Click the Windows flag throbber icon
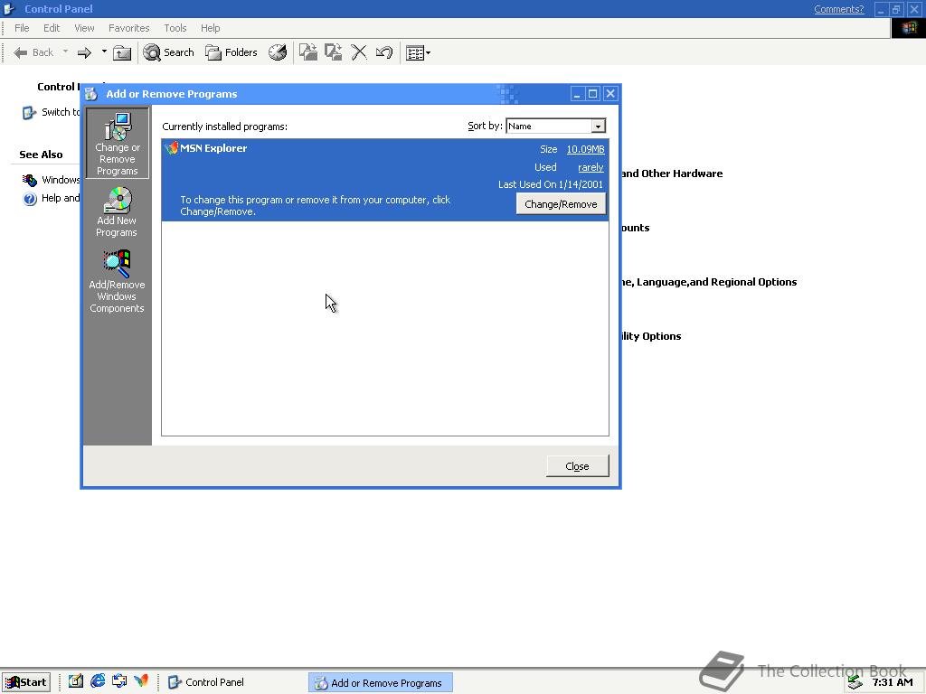926x694 pixels. 908,28
